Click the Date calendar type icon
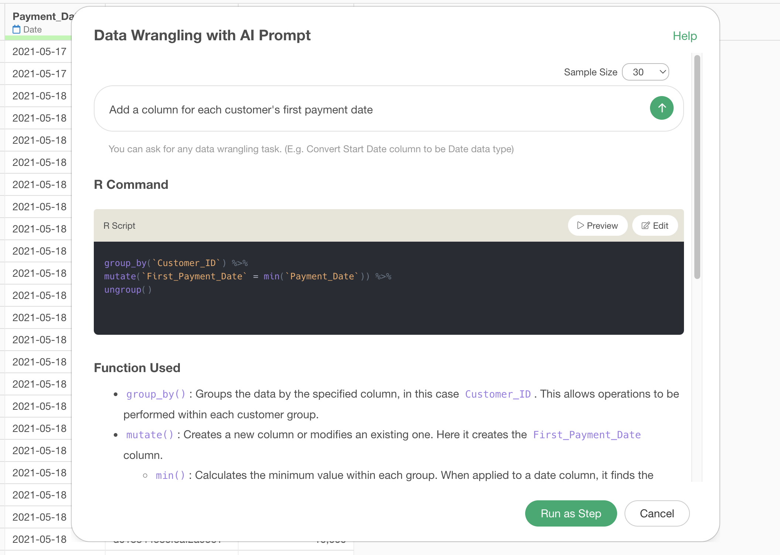The width and height of the screenshot is (780, 555). tap(17, 30)
